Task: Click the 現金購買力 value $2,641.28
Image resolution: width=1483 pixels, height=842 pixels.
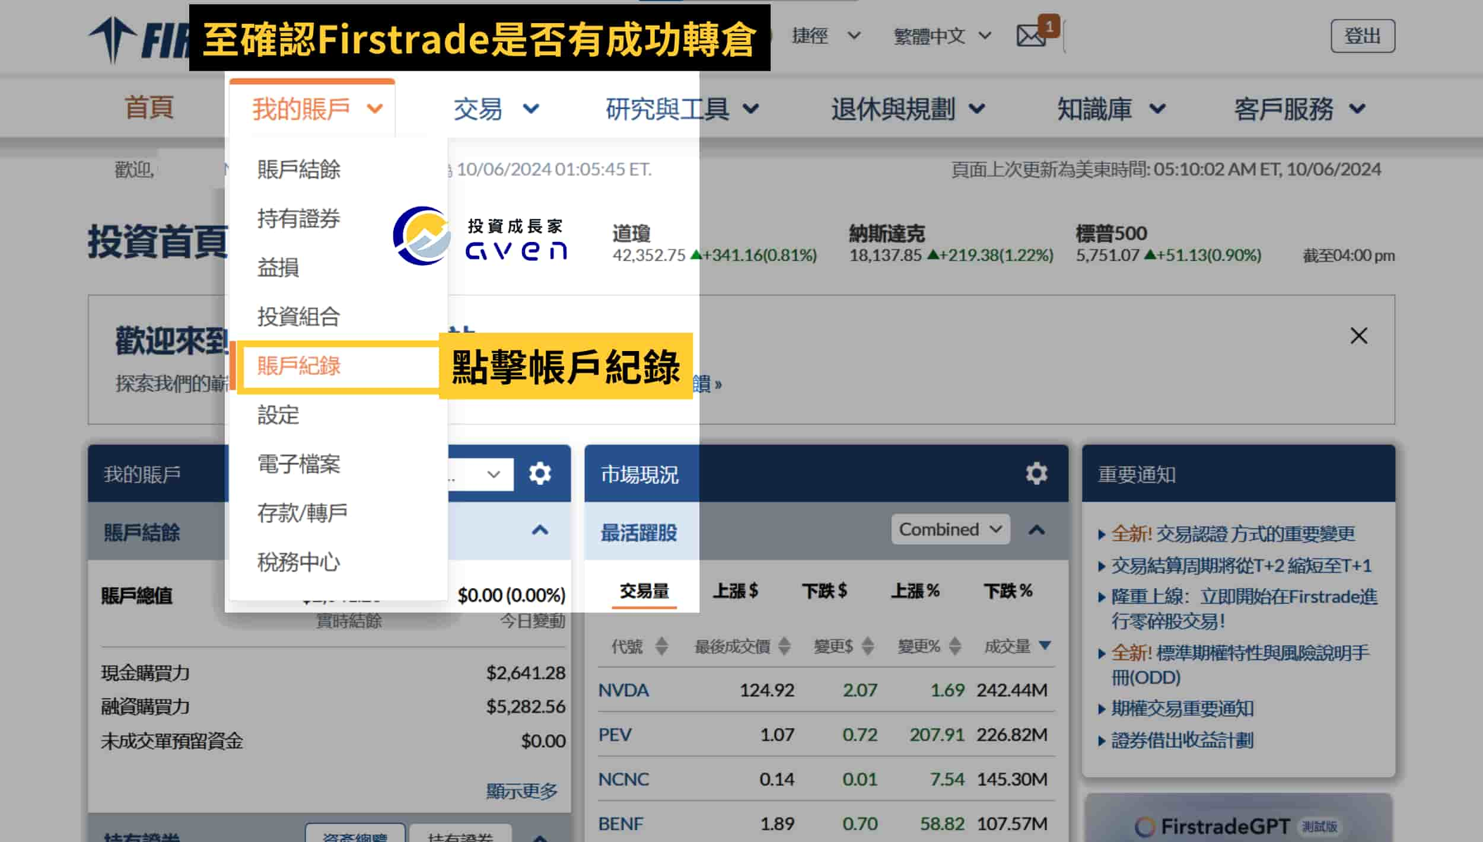Action: click(x=526, y=673)
